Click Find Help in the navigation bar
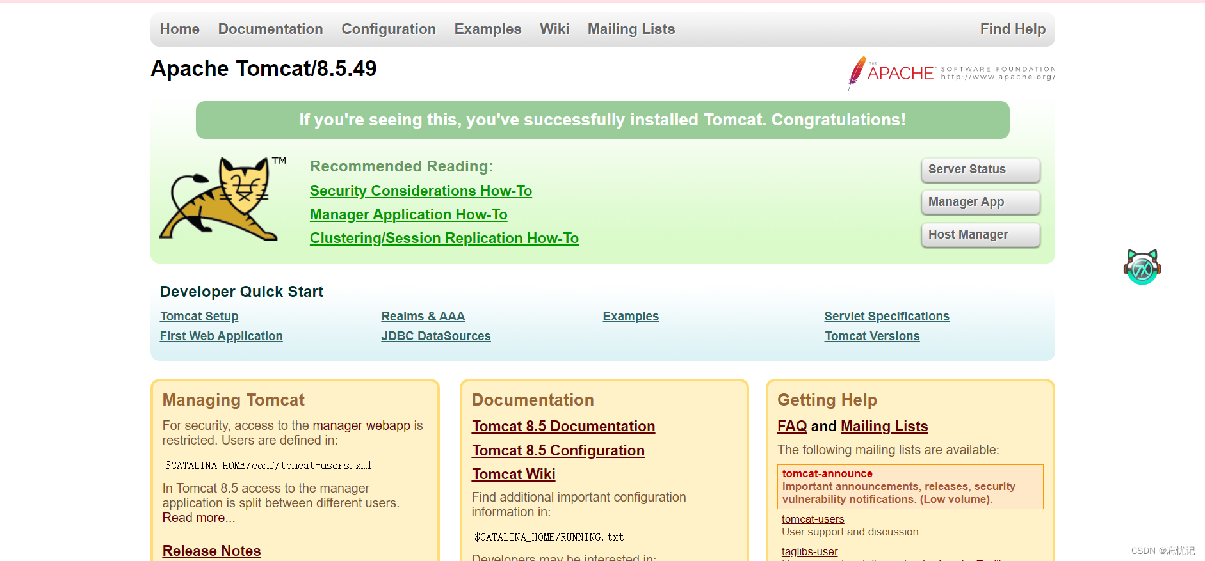 tap(1013, 29)
